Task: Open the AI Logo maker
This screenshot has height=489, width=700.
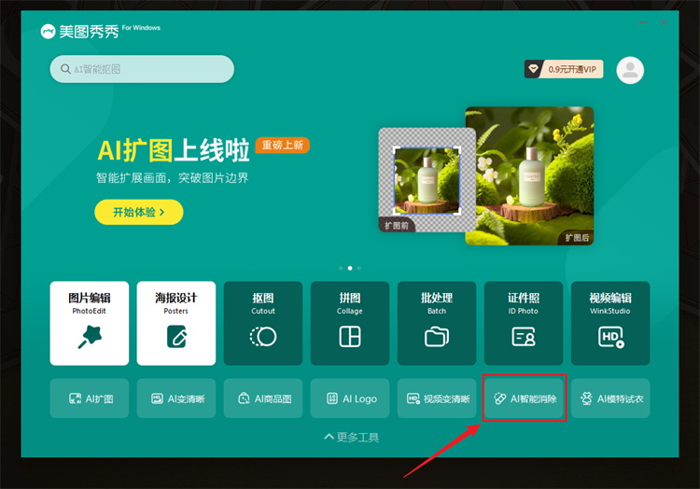Action: 350,398
